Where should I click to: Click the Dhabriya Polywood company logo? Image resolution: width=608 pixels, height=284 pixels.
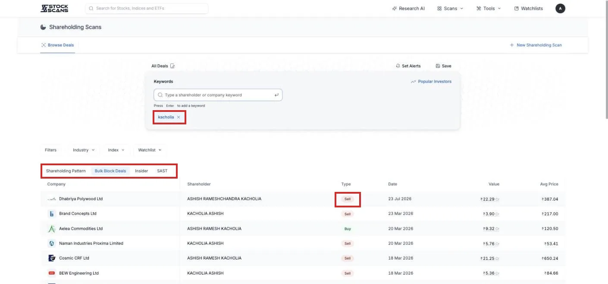[x=52, y=199]
